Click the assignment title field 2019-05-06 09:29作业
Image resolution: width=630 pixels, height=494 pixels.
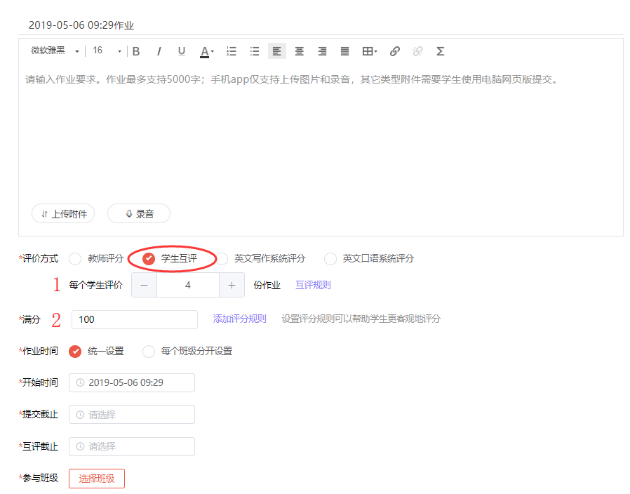point(321,25)
